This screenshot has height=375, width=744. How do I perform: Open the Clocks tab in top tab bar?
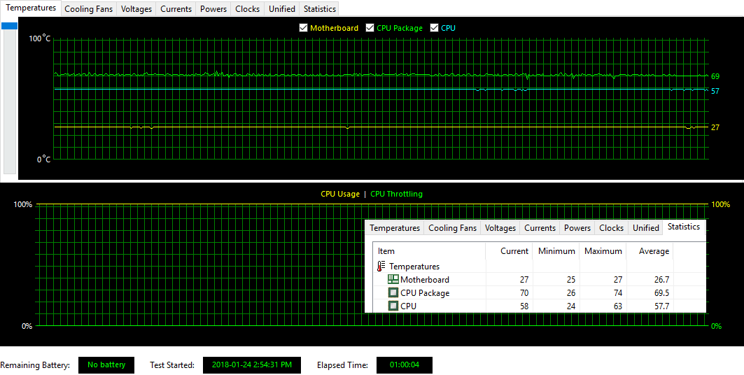[247, 9]
